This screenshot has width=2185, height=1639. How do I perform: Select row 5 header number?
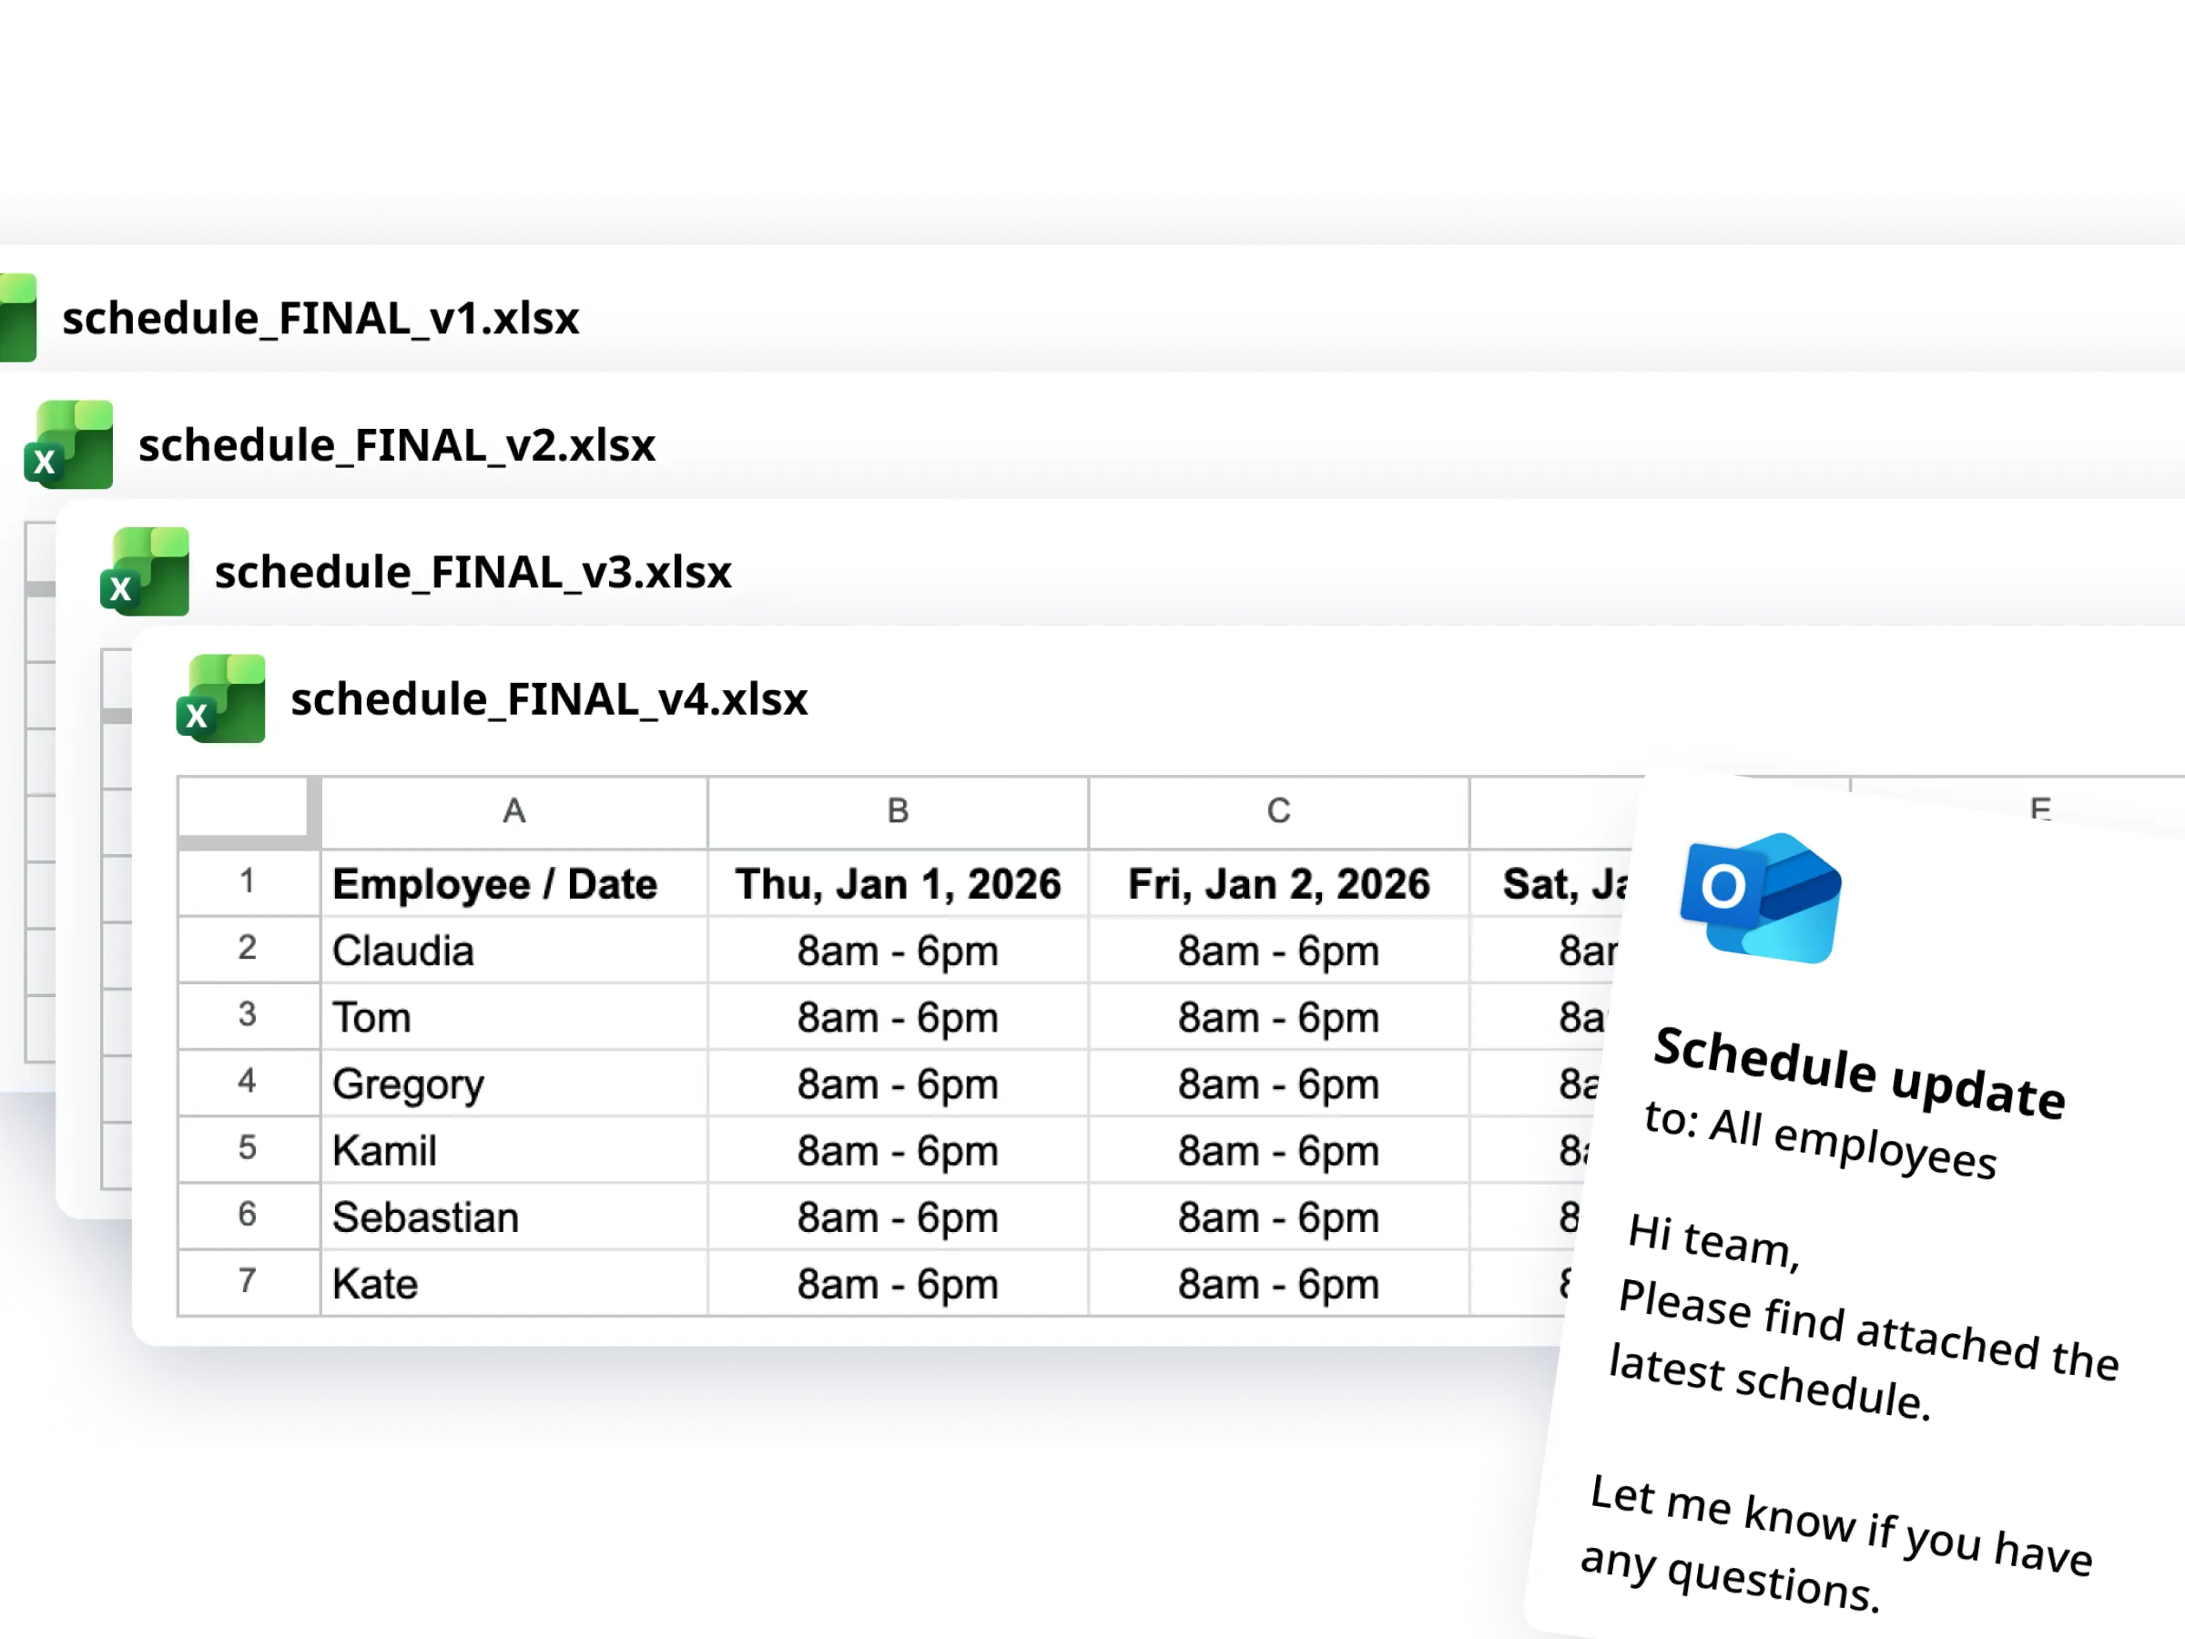click(248, 1148)
